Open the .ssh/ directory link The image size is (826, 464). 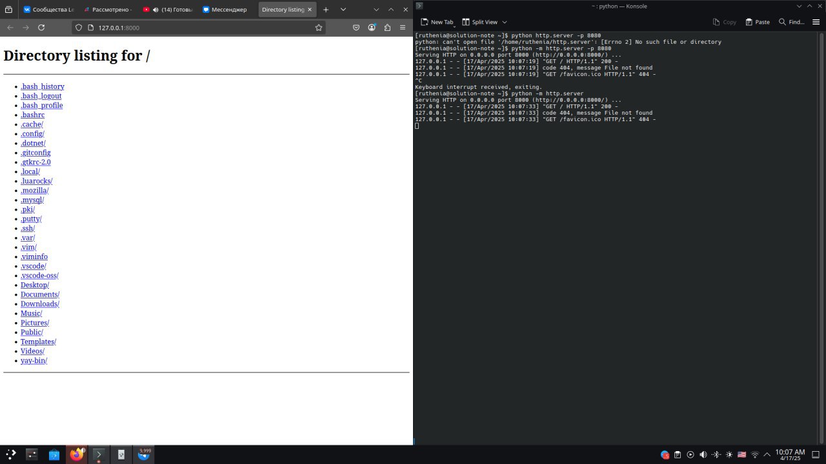(28, 228)
